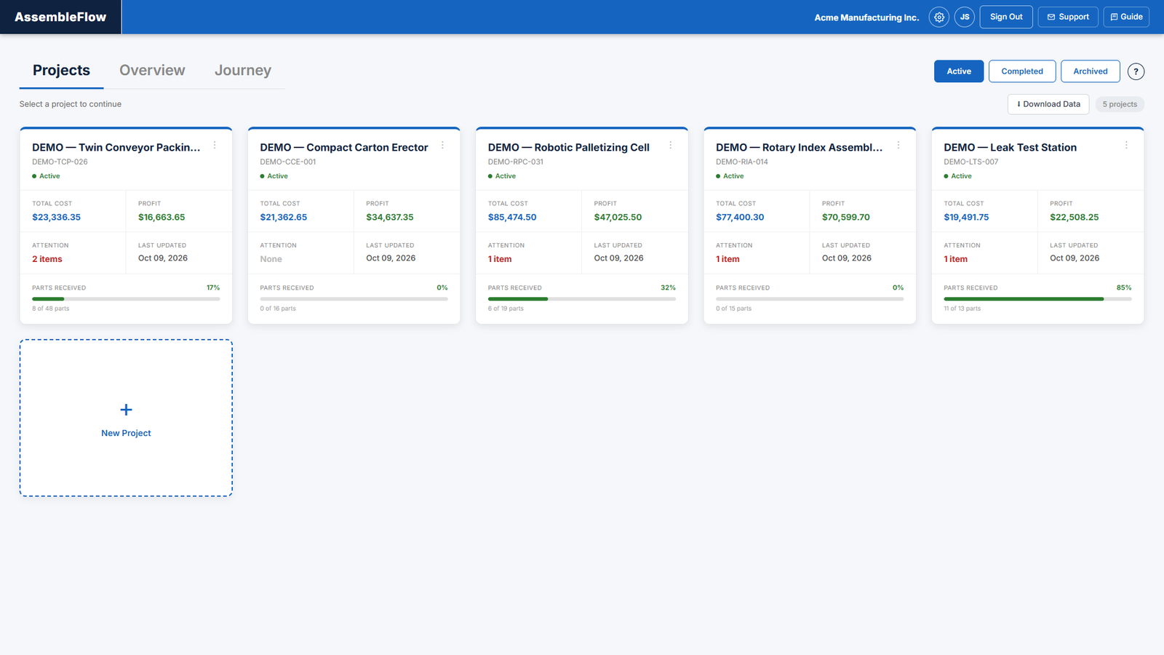The height and width of the screenshot is (655, 1164).
Task: Switch to the Projects tab
Action: tap(61, 71)
